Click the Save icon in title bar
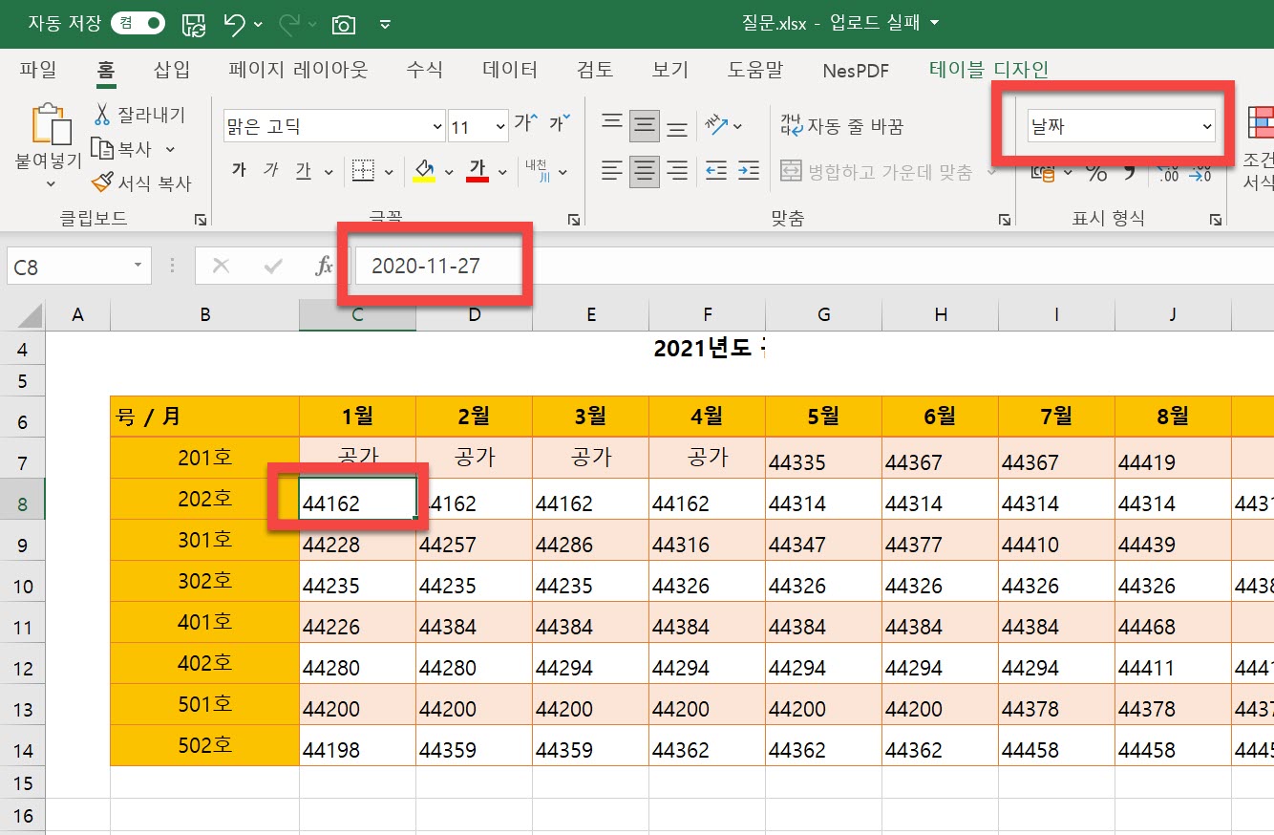1274x835 pixels. point(194,24)
